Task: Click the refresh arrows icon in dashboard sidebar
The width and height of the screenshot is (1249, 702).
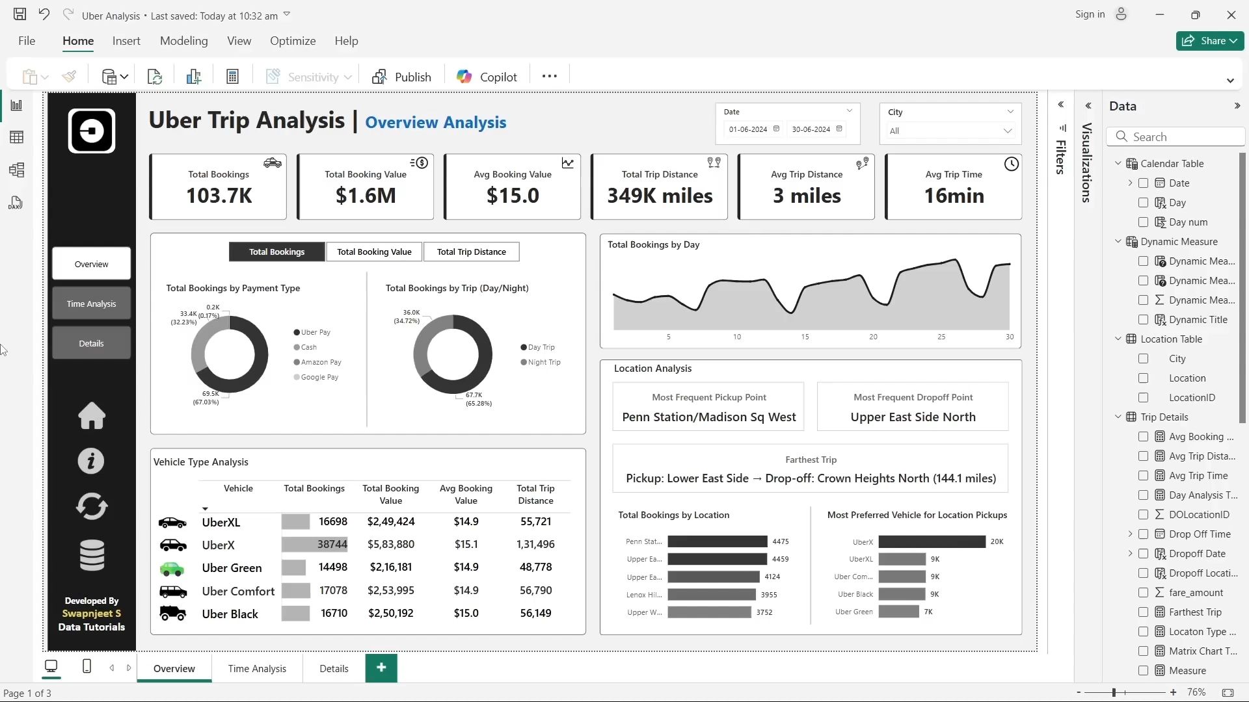Action: (92, 506)
